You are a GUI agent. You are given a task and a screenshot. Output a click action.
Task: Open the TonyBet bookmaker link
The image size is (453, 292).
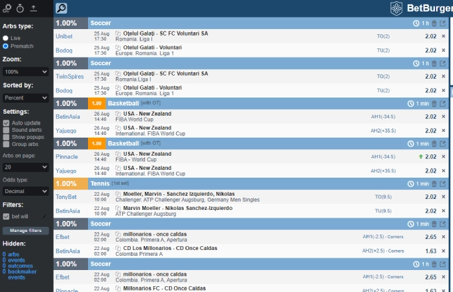pos(66,197)
